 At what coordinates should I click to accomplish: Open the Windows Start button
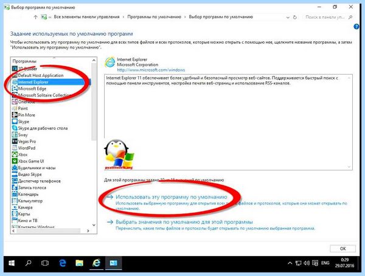[12, 263]
